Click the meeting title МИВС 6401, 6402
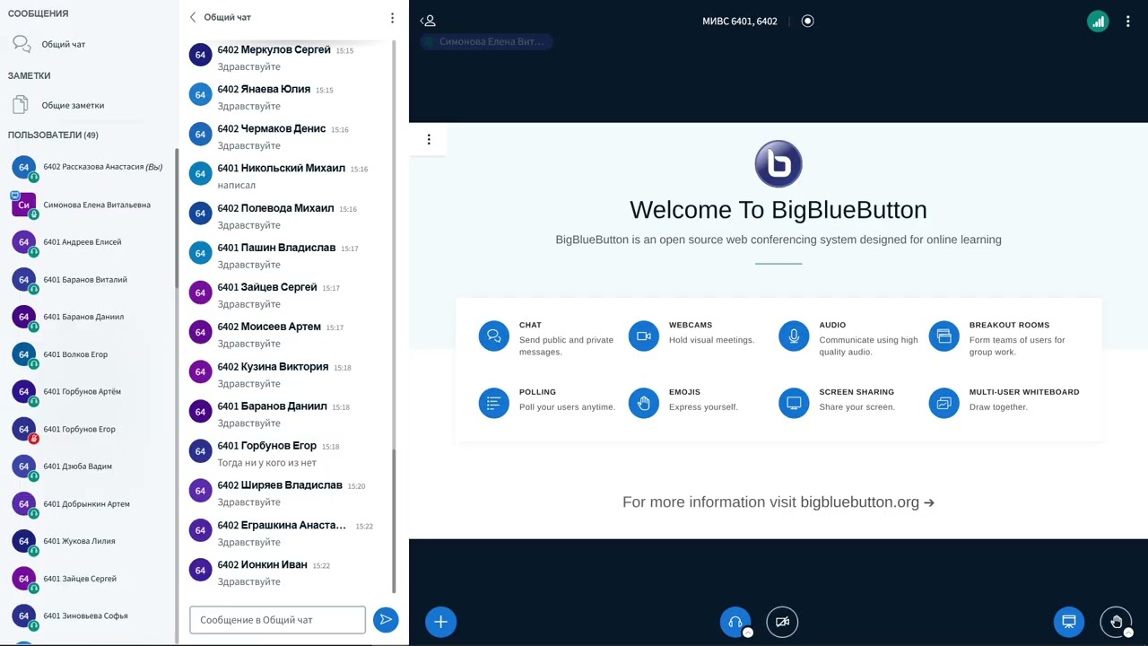The height and width of the screenshot is (646, 1148). tap(740, 21)
